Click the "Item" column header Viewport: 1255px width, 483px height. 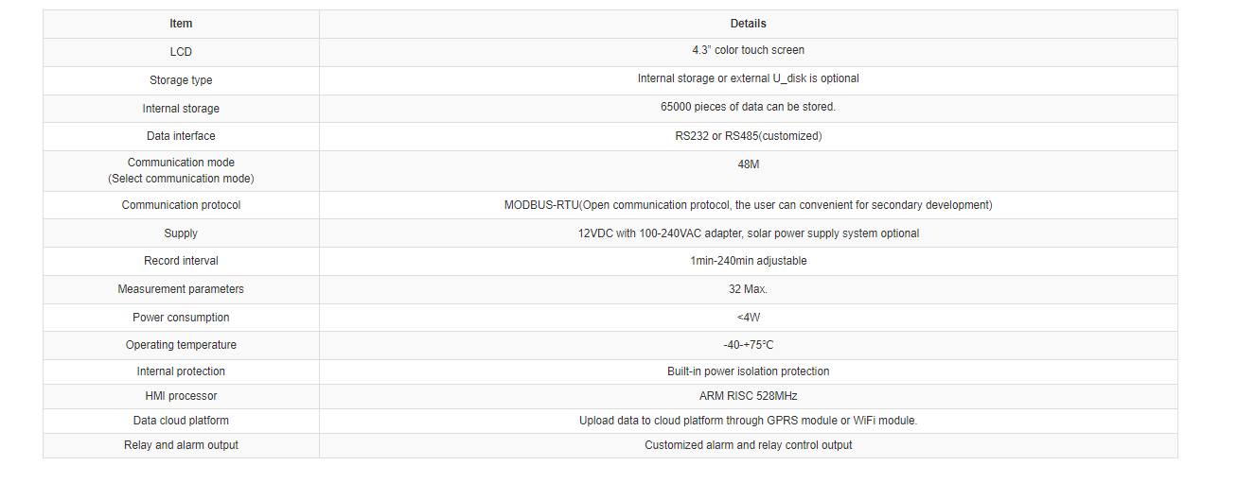click(181, 24)
